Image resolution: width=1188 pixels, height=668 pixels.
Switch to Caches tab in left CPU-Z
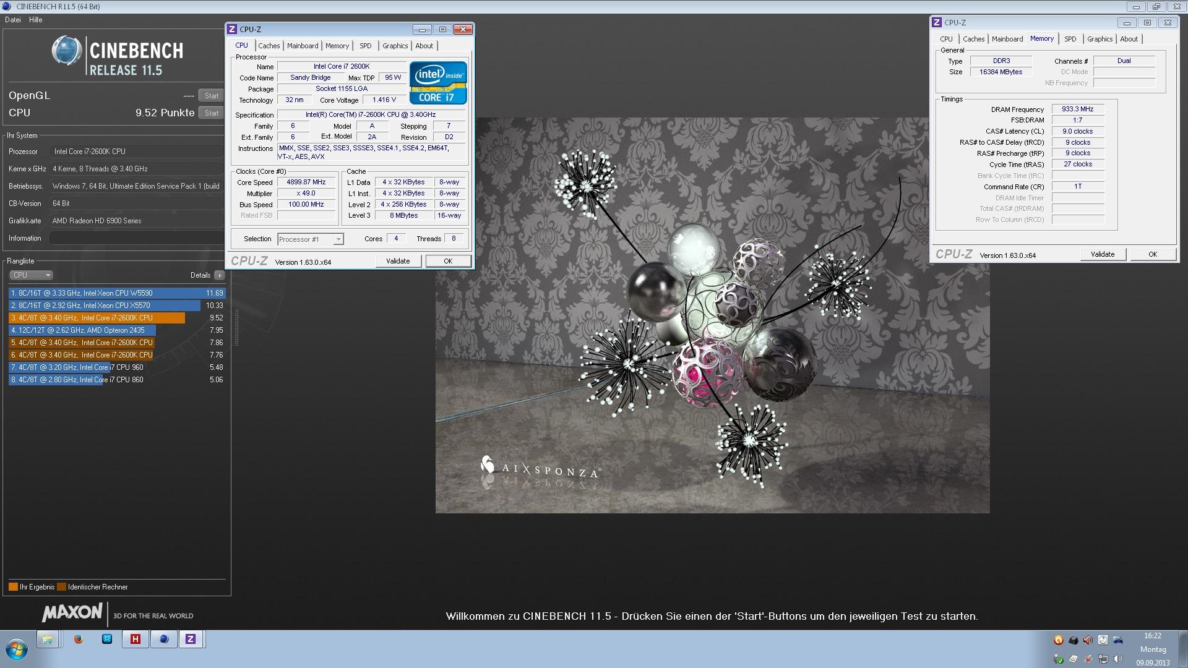[269, 46]
